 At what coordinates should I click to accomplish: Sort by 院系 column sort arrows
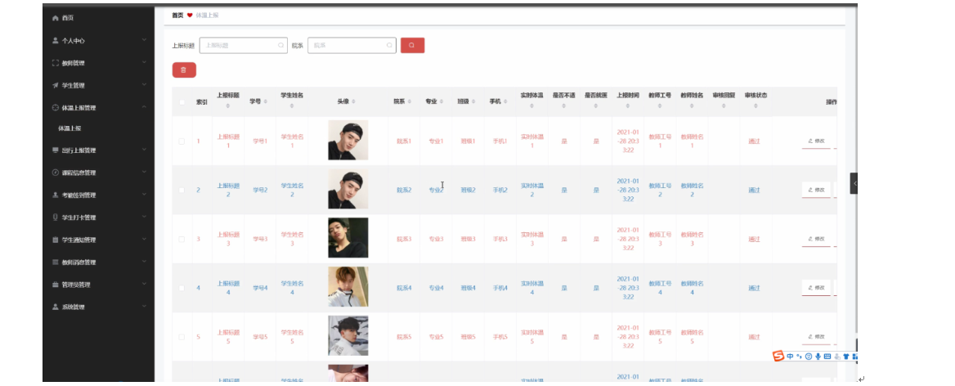[410, 101]
